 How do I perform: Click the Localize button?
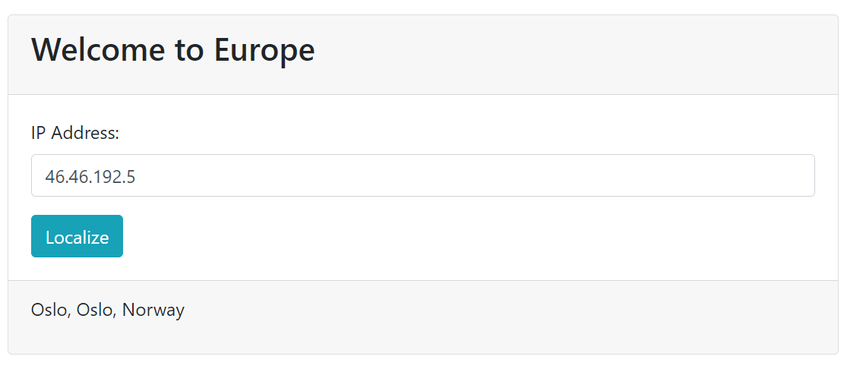click(77, 237)
